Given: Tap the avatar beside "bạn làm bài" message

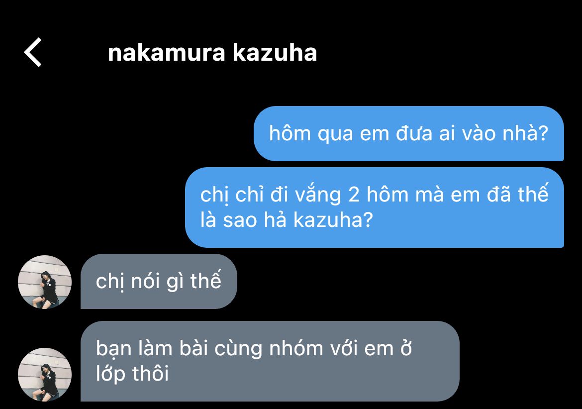Looking at the screenshot, I should (x=45, y=375).
